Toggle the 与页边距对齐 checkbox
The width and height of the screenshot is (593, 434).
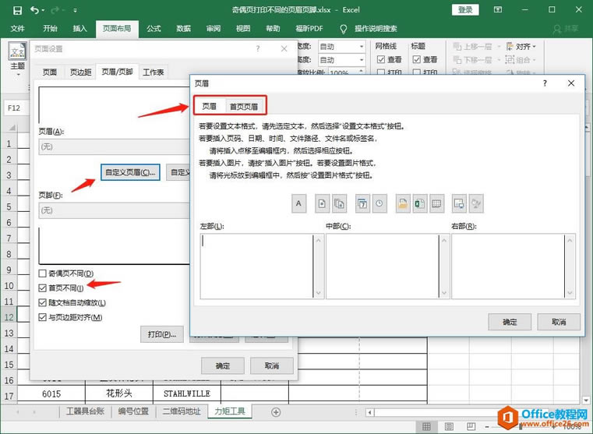pyautogui.click(x=42, y=317)
